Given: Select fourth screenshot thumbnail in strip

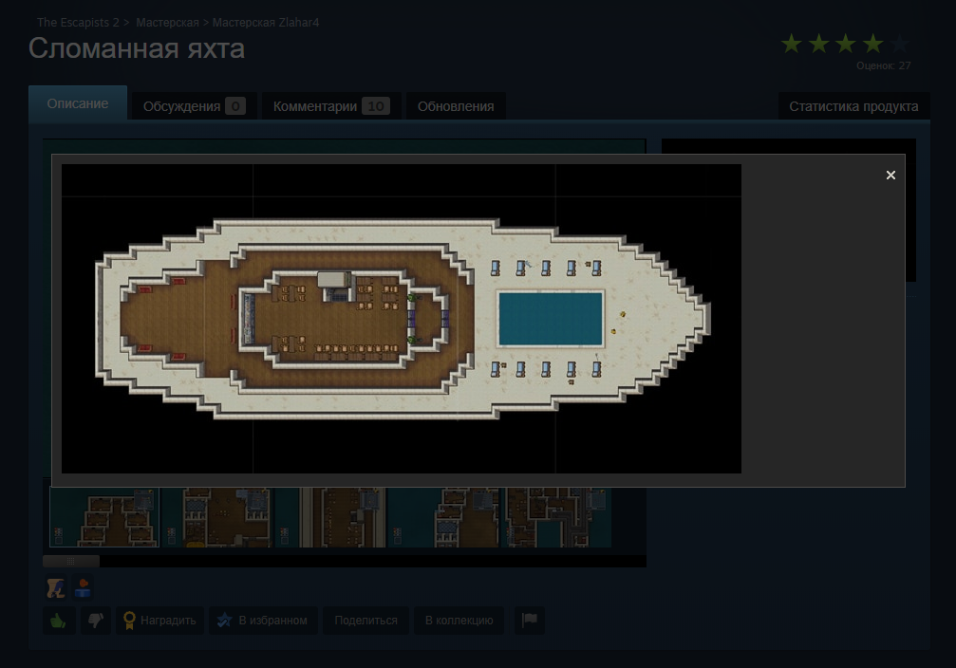Looking at the screenshot, I should click(x=442, y=517).
